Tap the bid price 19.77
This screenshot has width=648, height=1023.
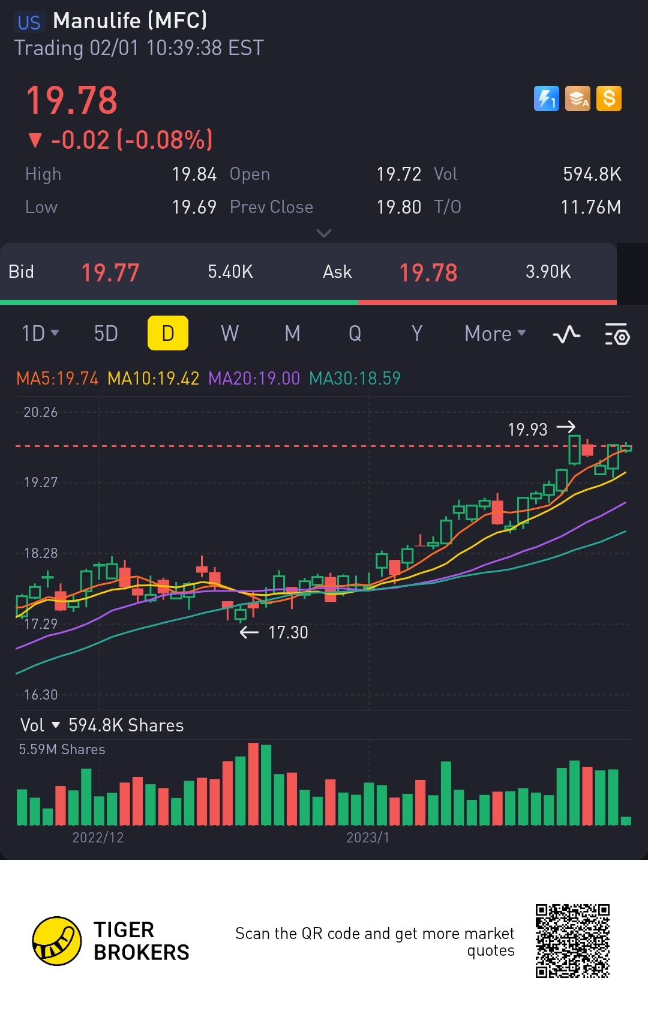point(110,273)
